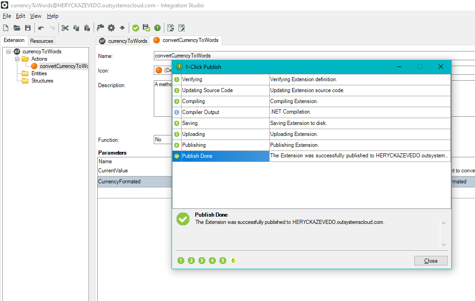This screenshot has width=475, height=301.
Task: Undo the last change
Action: [x=41, y=28]
